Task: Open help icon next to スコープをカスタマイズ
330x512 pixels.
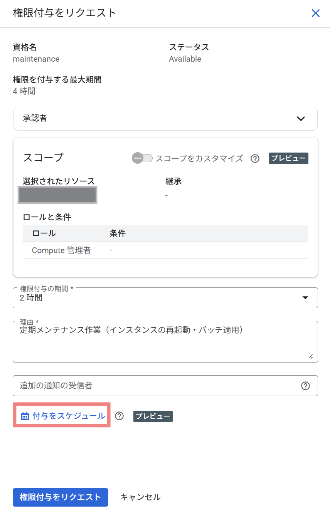Action: click(255, 158)
